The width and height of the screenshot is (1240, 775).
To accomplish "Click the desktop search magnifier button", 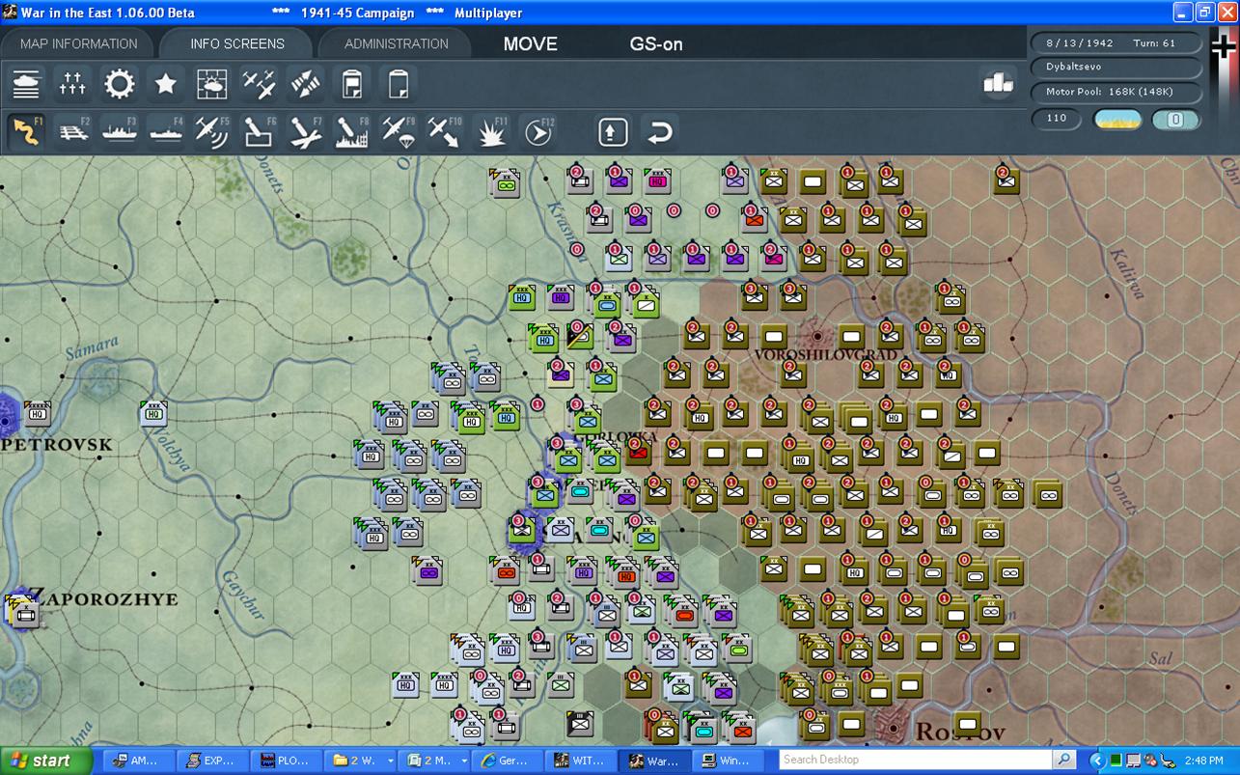I will coord(1063,761).
